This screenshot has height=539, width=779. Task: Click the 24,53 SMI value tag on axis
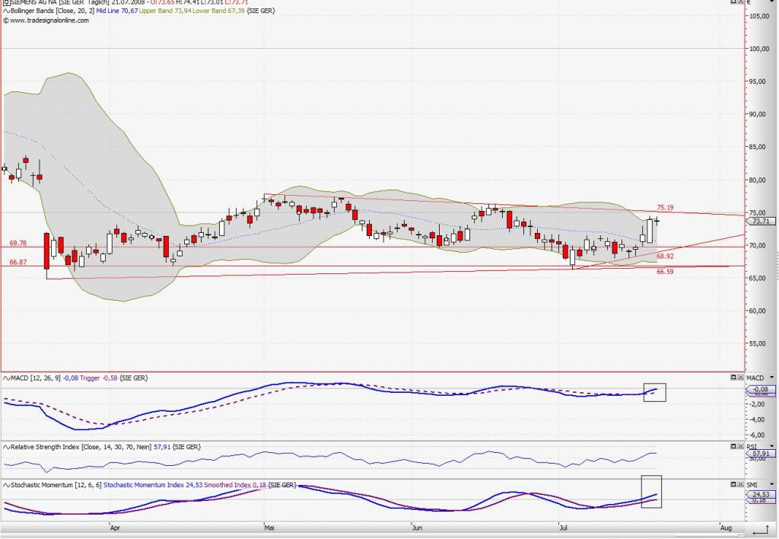(760, 494)
